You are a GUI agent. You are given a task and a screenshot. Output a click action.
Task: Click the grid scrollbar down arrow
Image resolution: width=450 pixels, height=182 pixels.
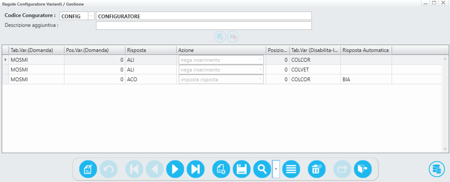[x=445, y=149]
